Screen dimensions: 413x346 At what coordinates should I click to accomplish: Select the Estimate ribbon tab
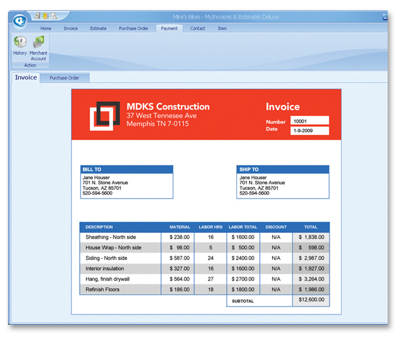98,29
